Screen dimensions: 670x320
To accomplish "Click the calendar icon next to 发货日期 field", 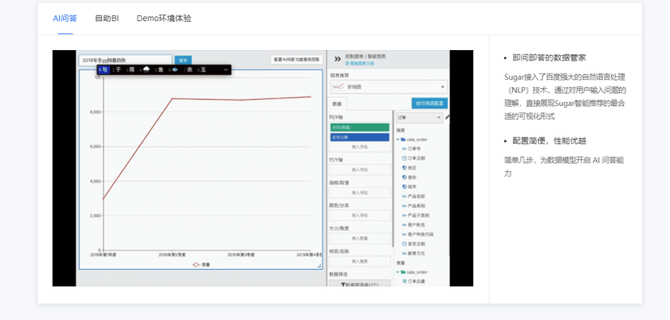I will [x=405, y=244].
